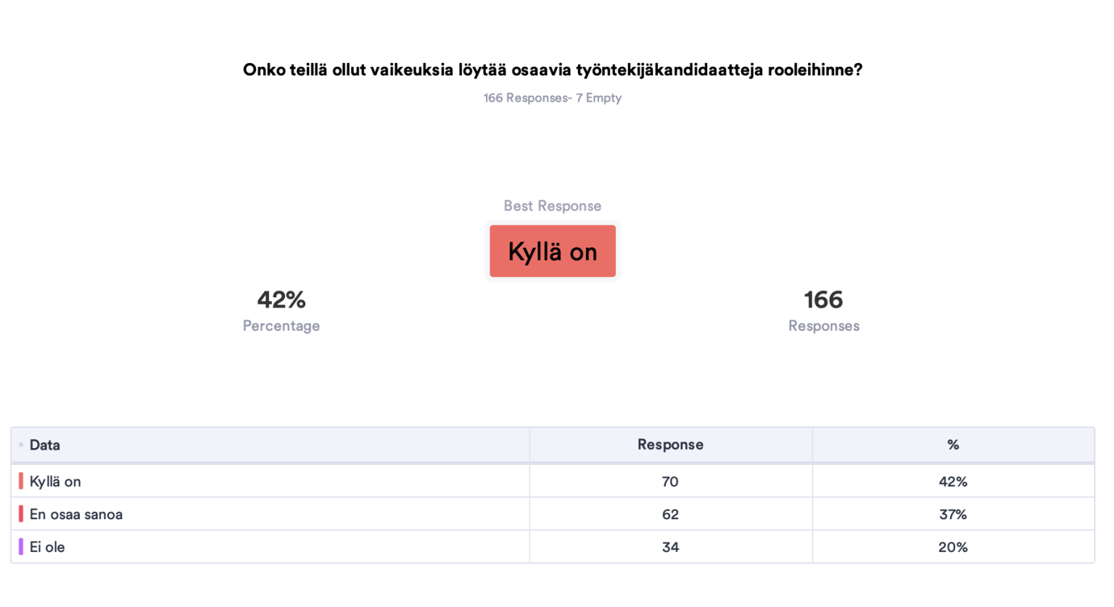
Task: Click the salmon color marker beside 'Kyllä on'
Action: click(21, 481)
